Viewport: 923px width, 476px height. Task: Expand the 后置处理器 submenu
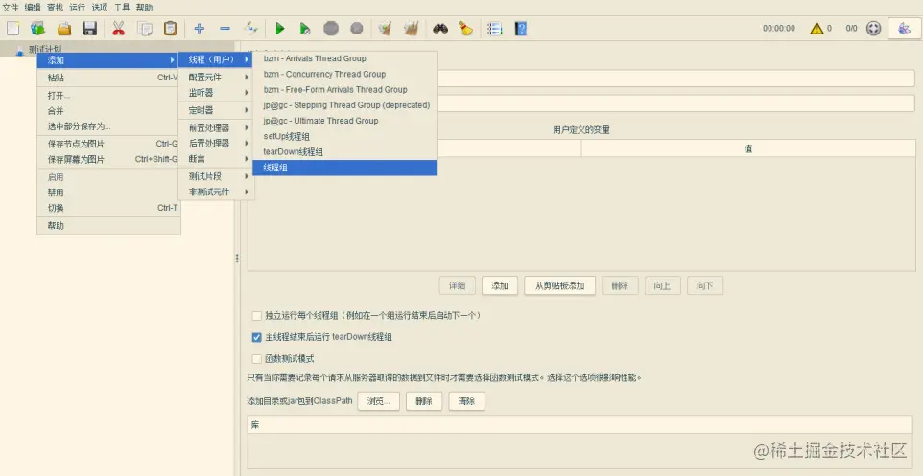pyautogui.click(x=216, y=143)
